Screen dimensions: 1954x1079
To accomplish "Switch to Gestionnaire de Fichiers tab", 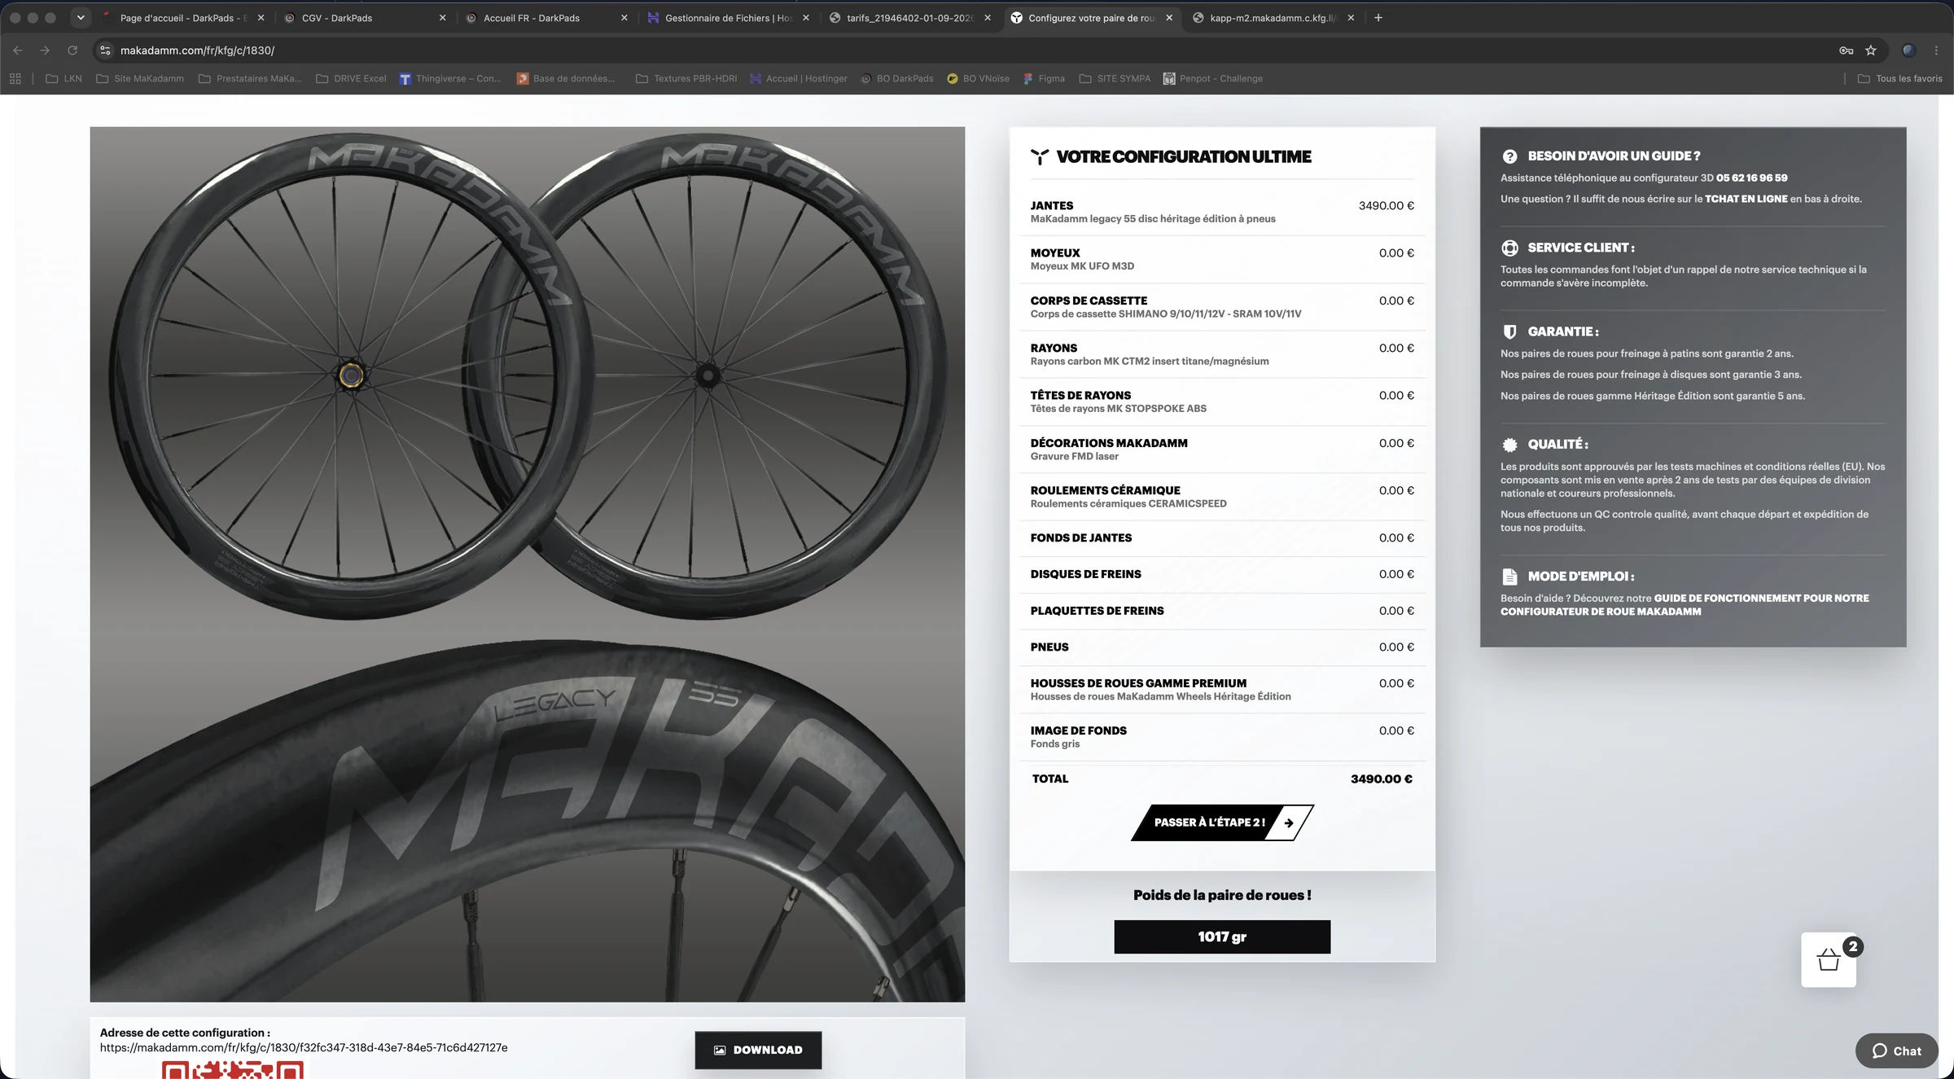I will [726, 17].
